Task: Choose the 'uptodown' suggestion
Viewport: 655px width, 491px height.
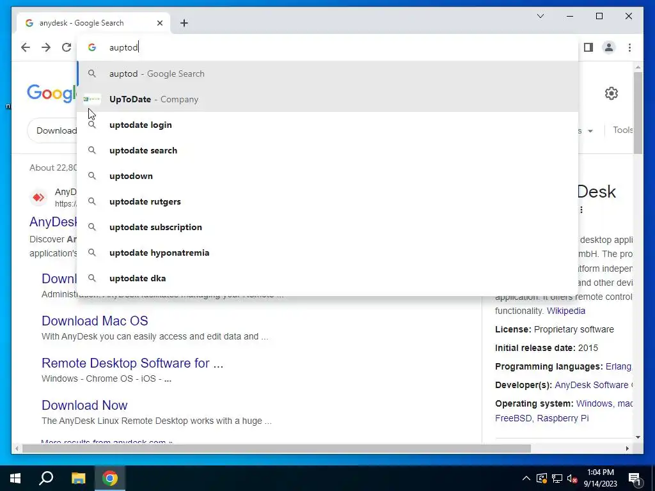Action: (x=328, y=176)
